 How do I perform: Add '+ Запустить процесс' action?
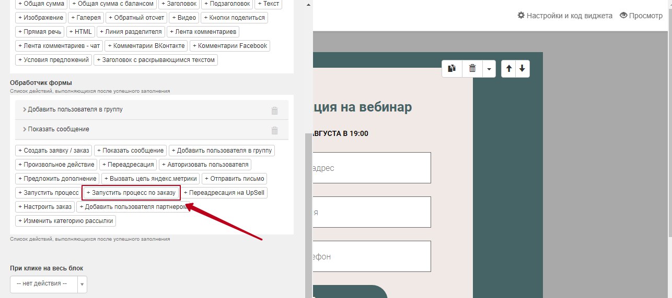[x=48, y=193]
